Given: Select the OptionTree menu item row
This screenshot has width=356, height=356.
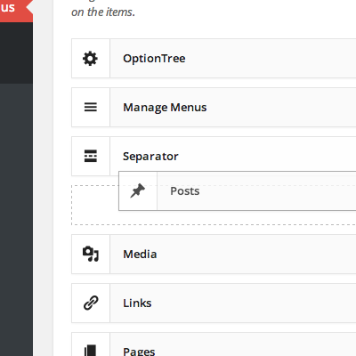Looking at the screenshot, I should click(214, 59).
